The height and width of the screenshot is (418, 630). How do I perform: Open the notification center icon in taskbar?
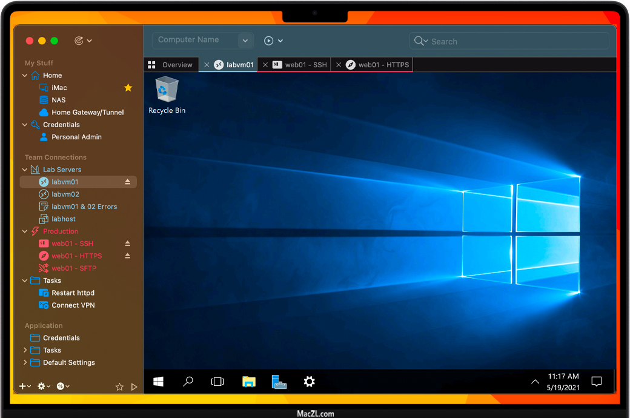pos(597,382)
